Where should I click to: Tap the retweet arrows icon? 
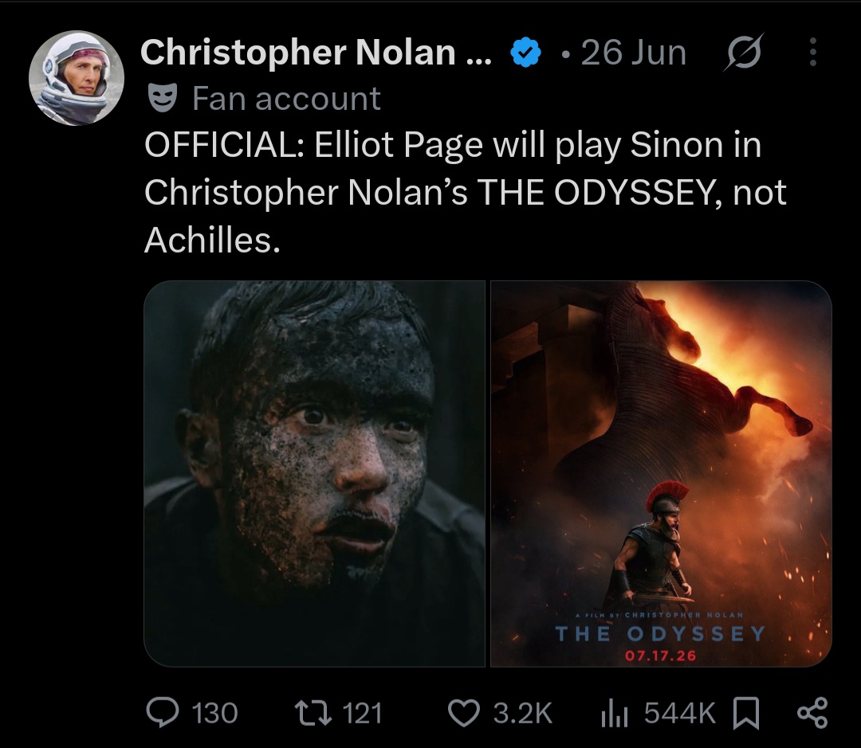313,713
